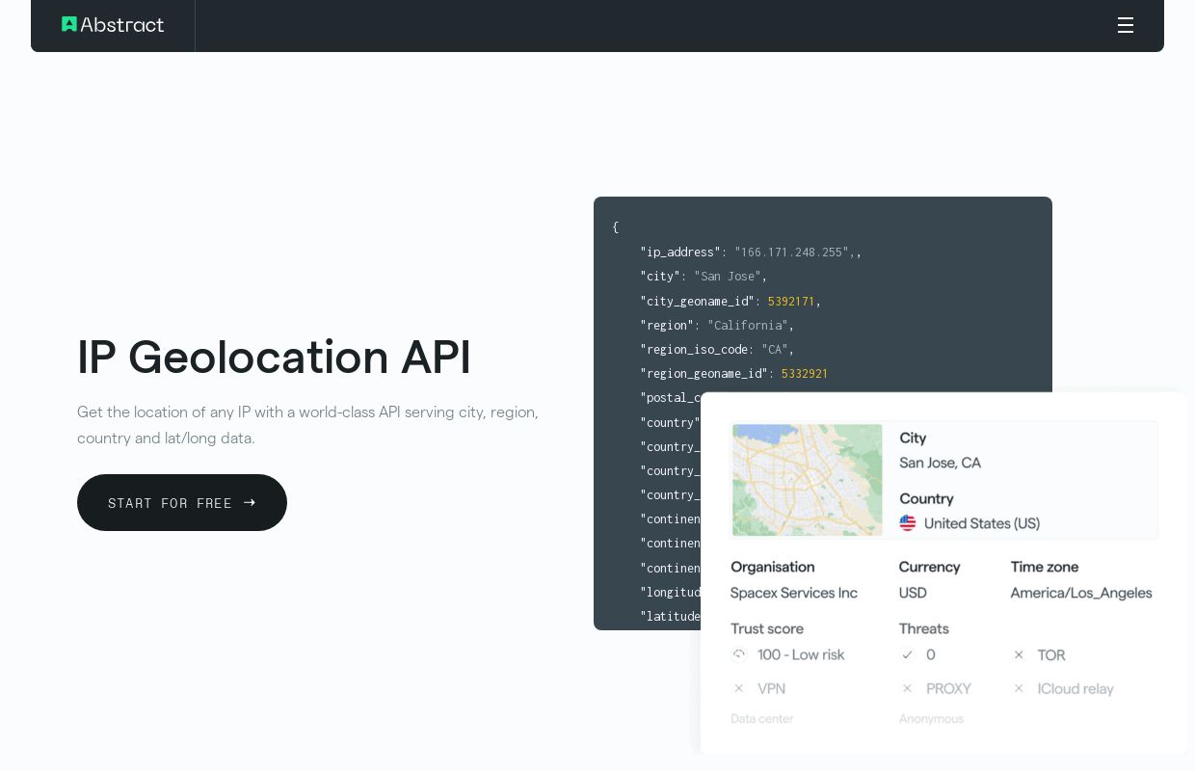Screen dimensions: 1195x771
Task: Click the "region_iso_code" key
Action: click(694, 349)
